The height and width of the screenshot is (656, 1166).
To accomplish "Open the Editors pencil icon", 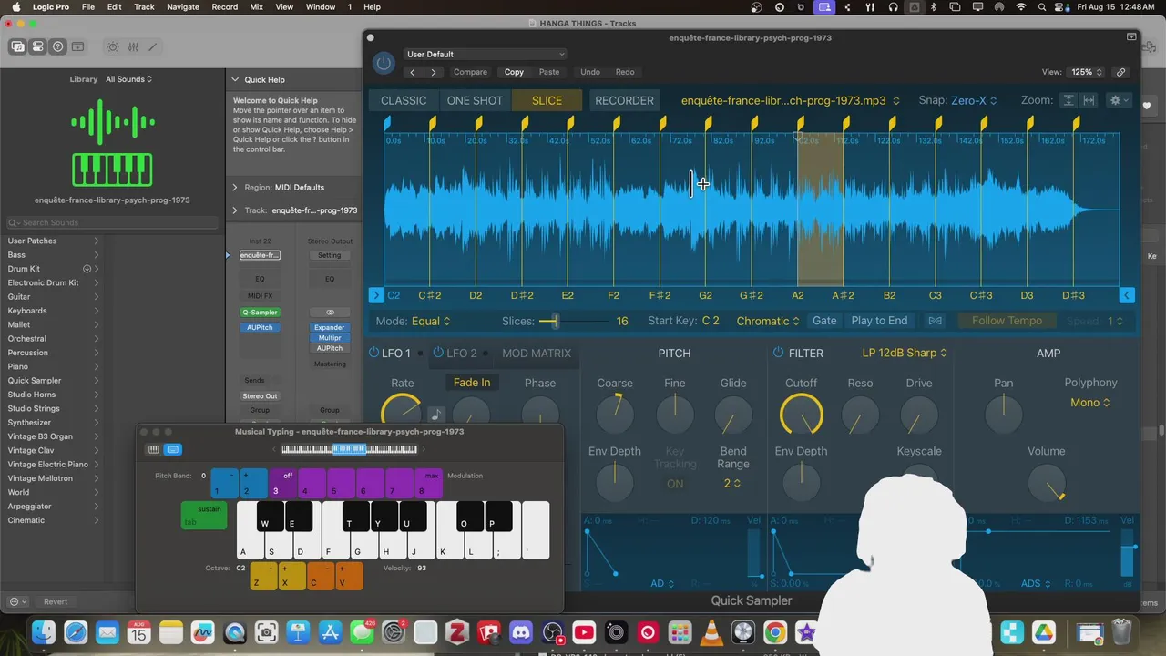I will pos(152,46).
